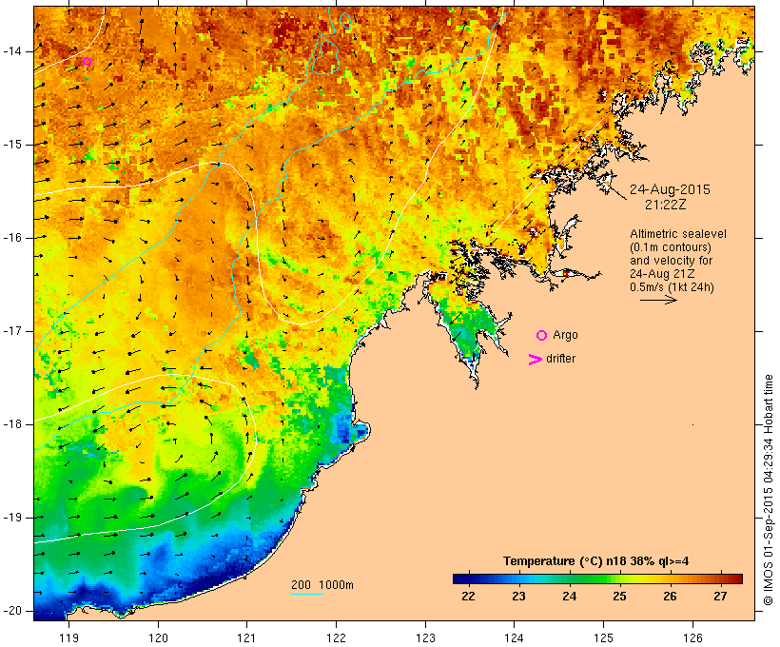Click the -16 latitude axis label
Viewport: 780px width, 647px height.
click(x=11, y=238)
